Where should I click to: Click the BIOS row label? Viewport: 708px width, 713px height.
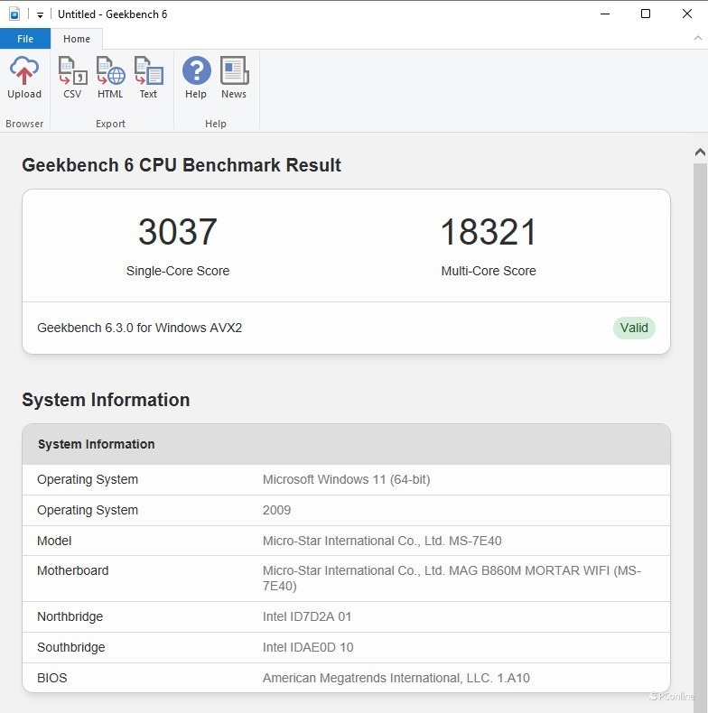point(51,678)
